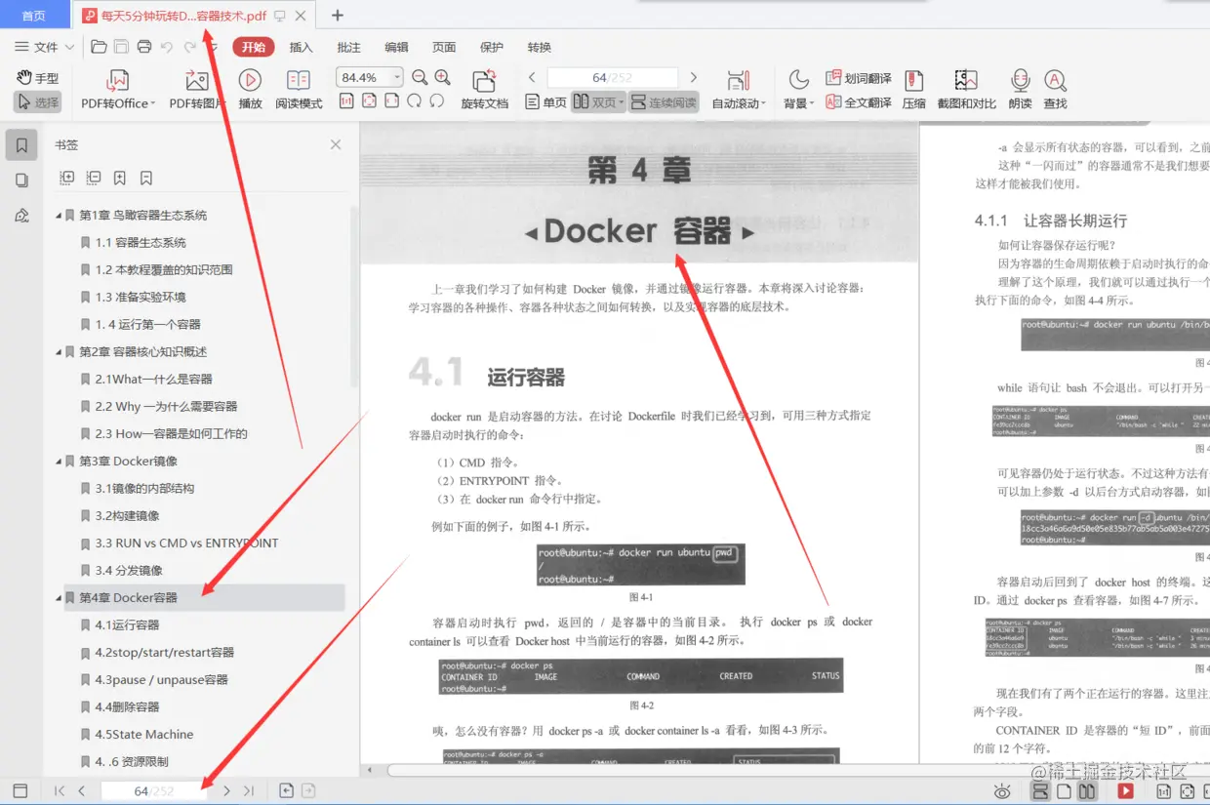Screen dimensions: 1210x805
Task: Click 全文翻译 full text translation
Action: (859, 102)
